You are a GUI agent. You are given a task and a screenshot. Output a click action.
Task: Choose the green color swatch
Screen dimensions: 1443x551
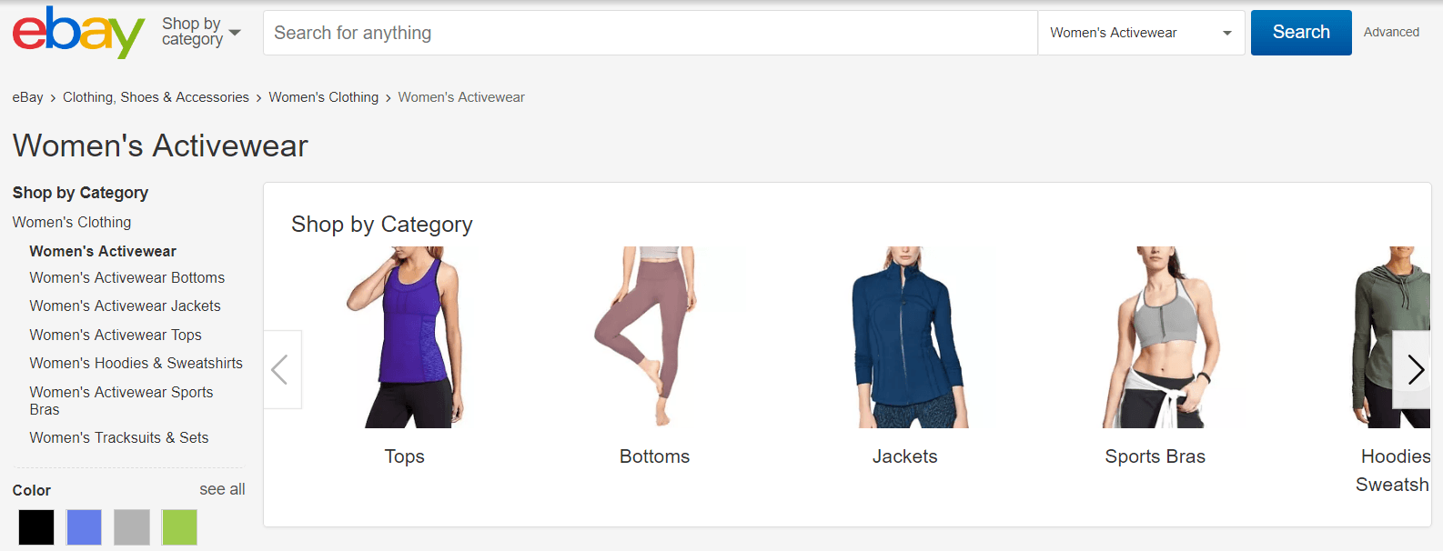click(179, 527)
